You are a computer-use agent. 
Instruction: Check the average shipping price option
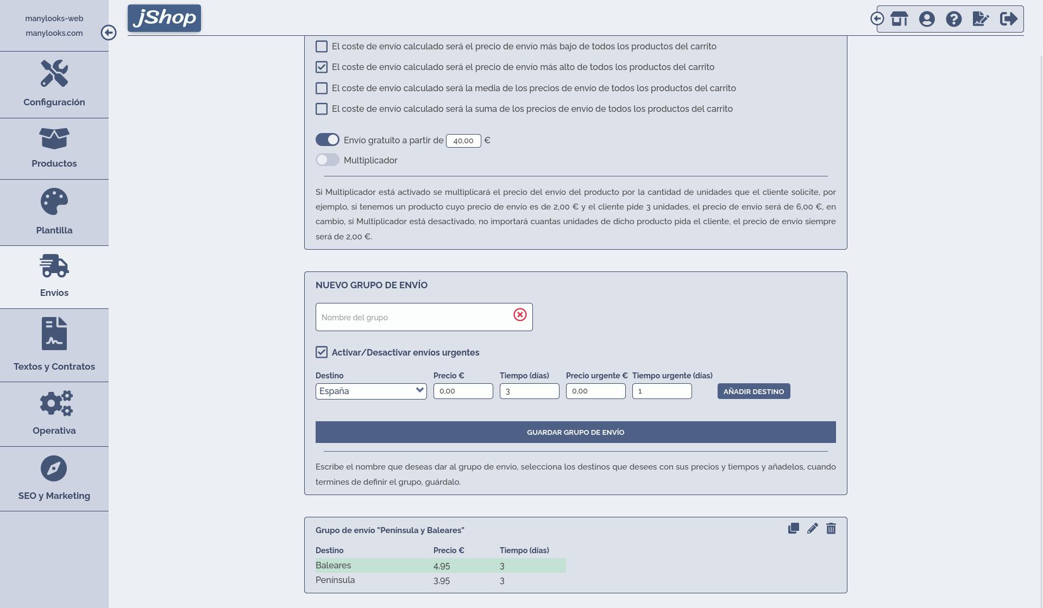322,88
